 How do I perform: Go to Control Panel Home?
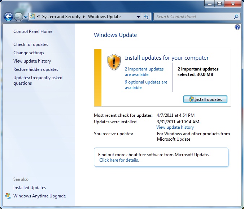coord(33,31)
